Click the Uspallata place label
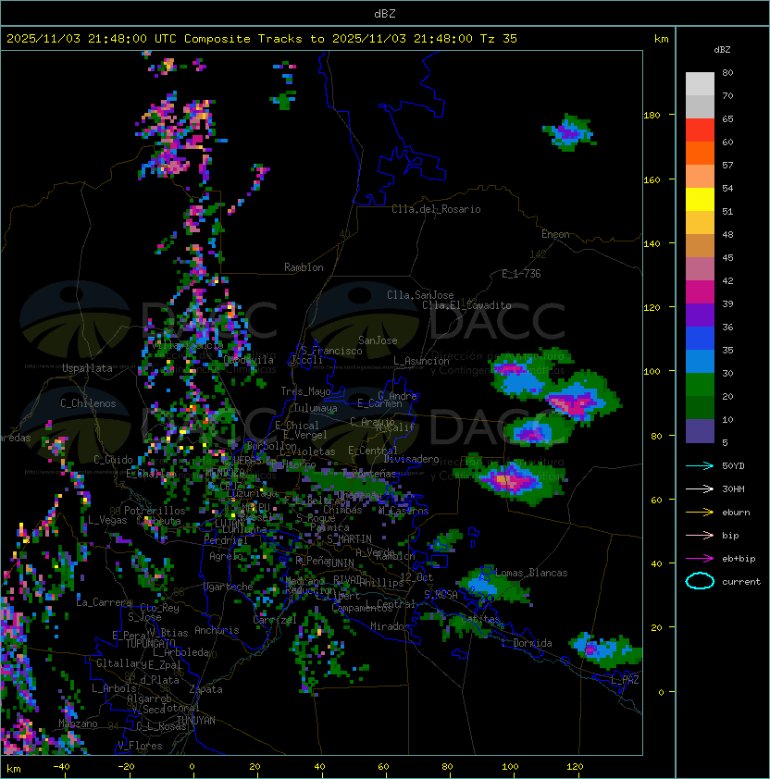The image size is (770, 779). coord(87,368)
